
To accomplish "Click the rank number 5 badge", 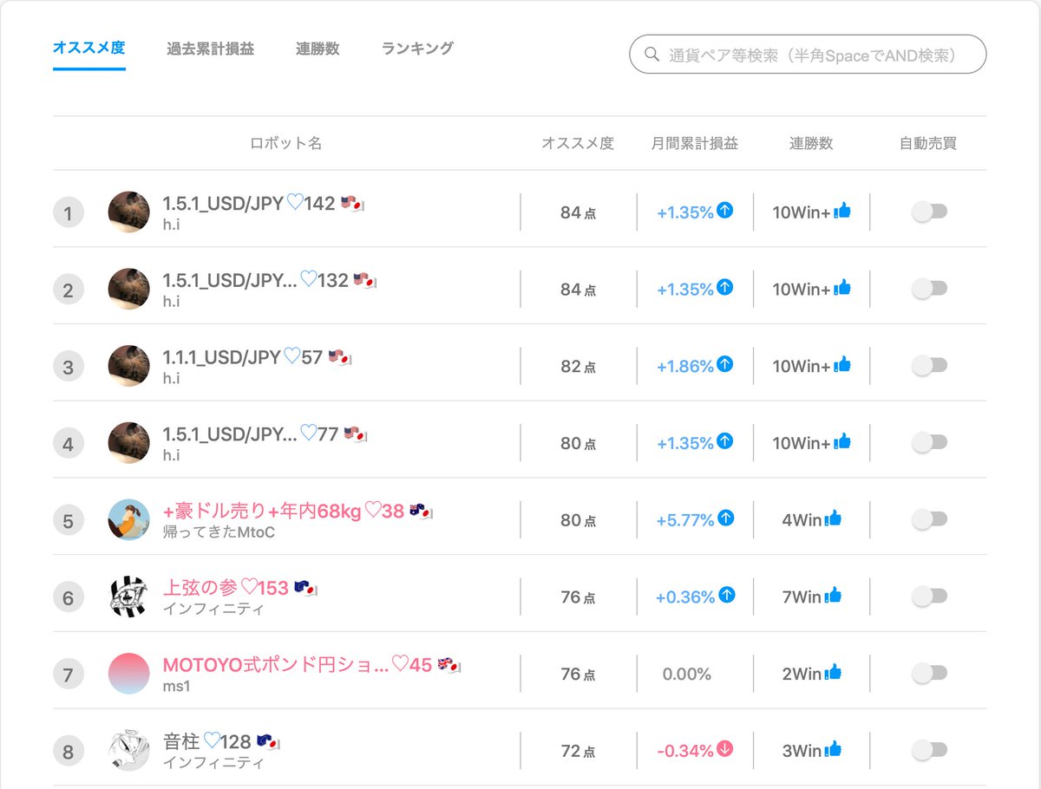I will tap(69, 520).
